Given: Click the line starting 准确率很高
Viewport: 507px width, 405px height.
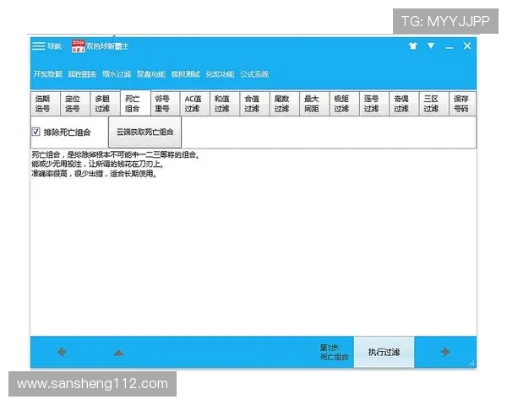Looking at the screenshot, I should coord(95,174).
